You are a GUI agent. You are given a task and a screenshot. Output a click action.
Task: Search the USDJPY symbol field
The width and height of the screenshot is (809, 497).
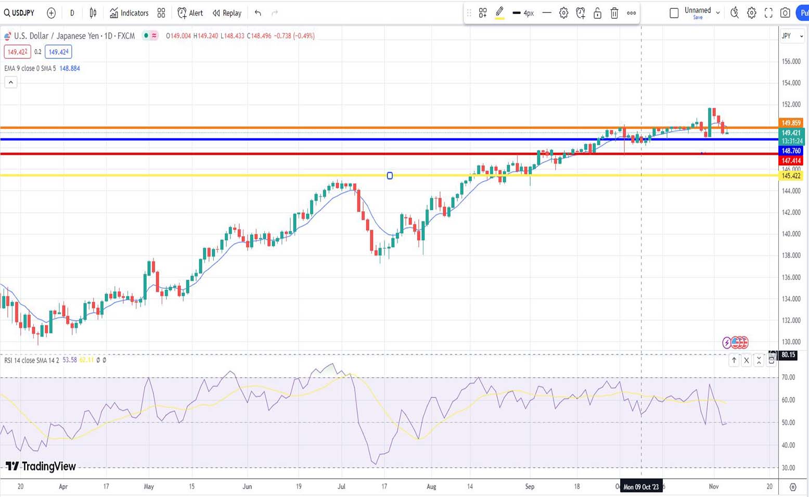click(20, 13)
